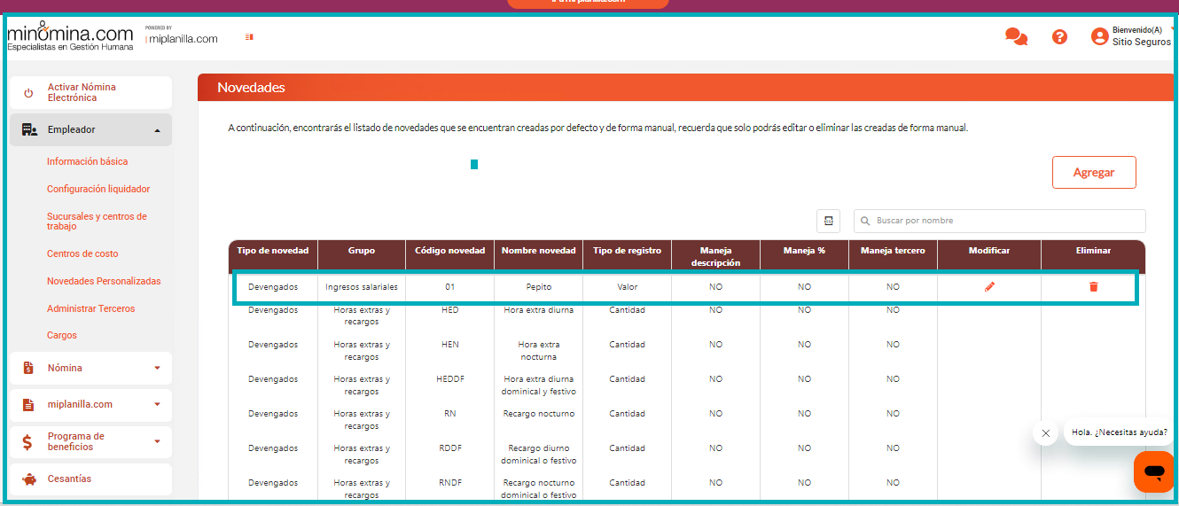Open Administrar Terceros in sidebar
This screenshot has width=1179, height=506.
click(x=90, y=308)
